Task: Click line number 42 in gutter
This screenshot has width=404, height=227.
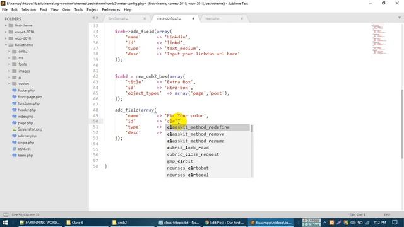Action: 95,76
